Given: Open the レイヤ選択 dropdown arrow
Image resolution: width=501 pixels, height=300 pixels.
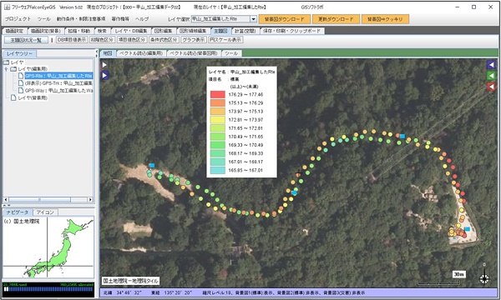Looking at the screenshot, I should [253, 19].
